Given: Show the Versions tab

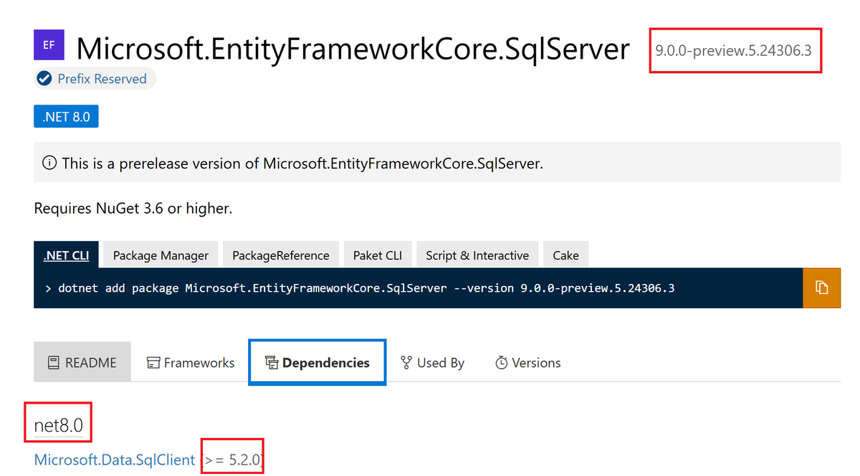Looking at the screenshot, I should (528, 362).
